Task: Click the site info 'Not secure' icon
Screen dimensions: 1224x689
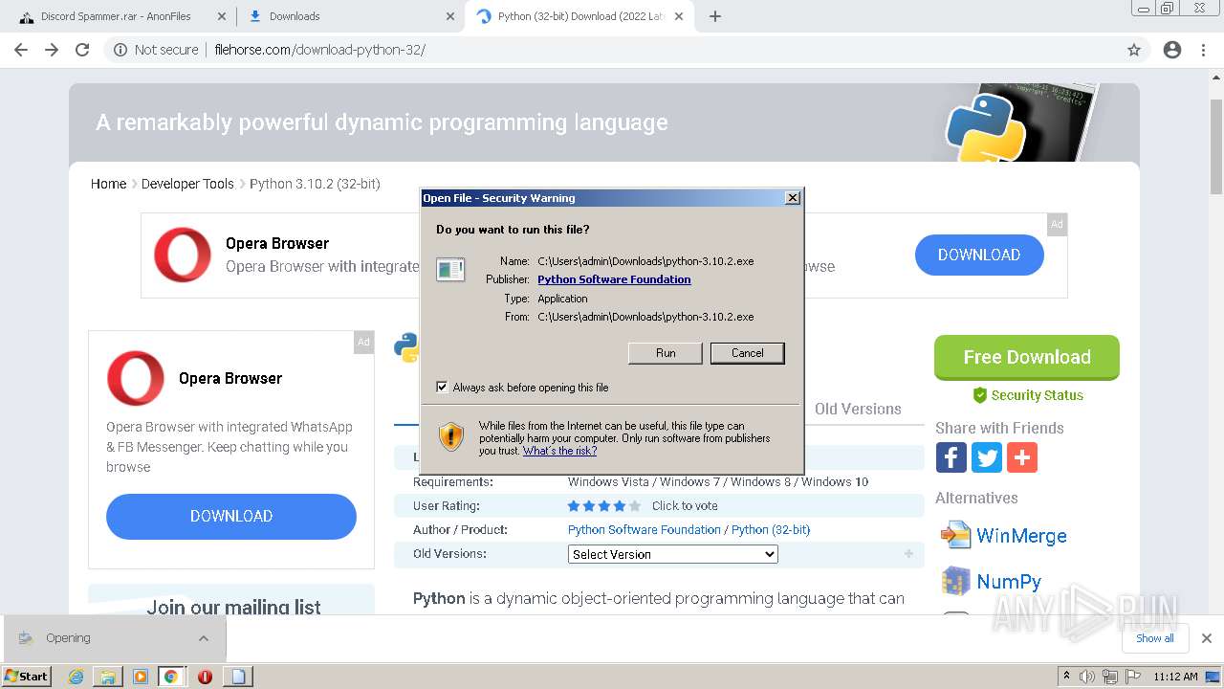Action: (120, 50)
